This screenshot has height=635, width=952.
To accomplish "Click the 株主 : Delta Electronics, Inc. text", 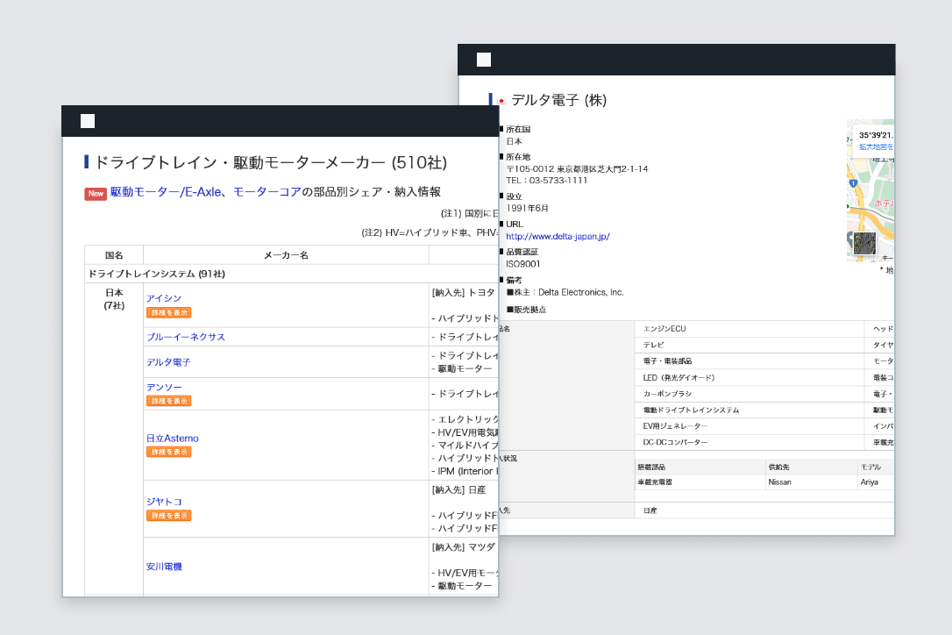I will pyautogui.click(x=565, y=292).
